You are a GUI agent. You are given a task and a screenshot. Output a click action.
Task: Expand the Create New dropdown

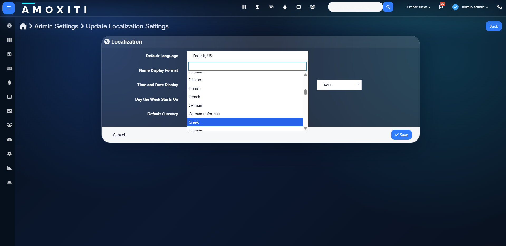point(418,7)
